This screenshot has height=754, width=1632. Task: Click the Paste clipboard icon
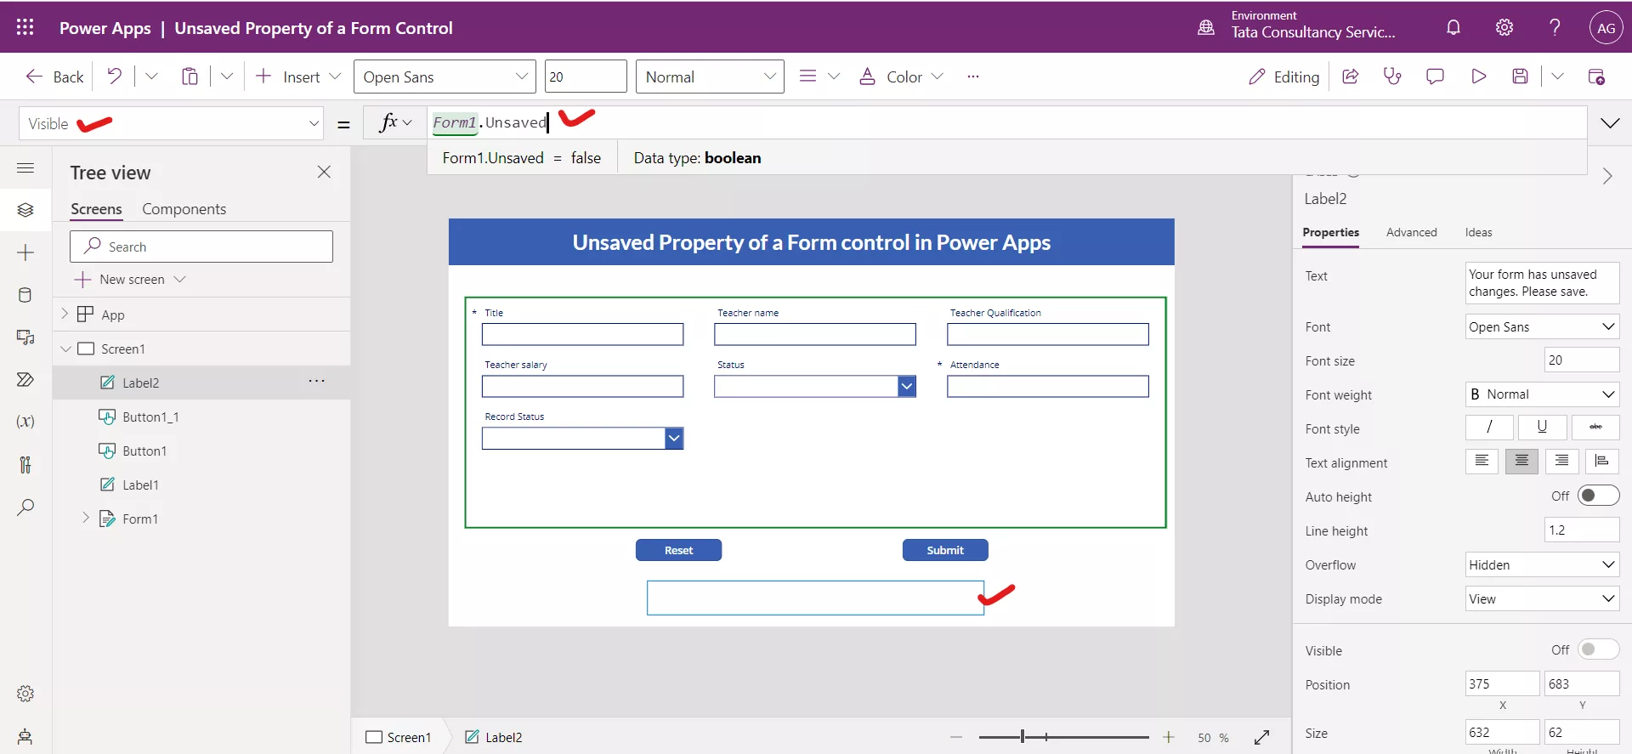point(190,77)
